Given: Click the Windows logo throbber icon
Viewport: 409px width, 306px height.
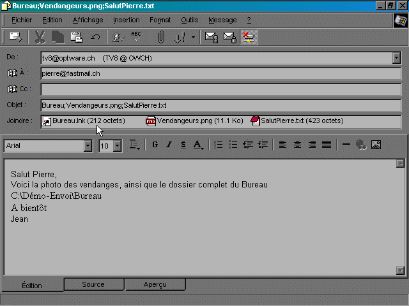Looking at the screenshot, I should (x=401, y=20).
